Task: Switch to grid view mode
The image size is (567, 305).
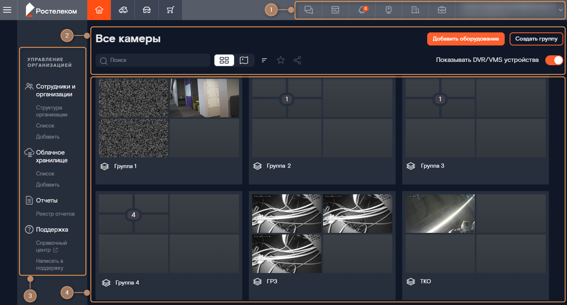Action: point(224,60)
